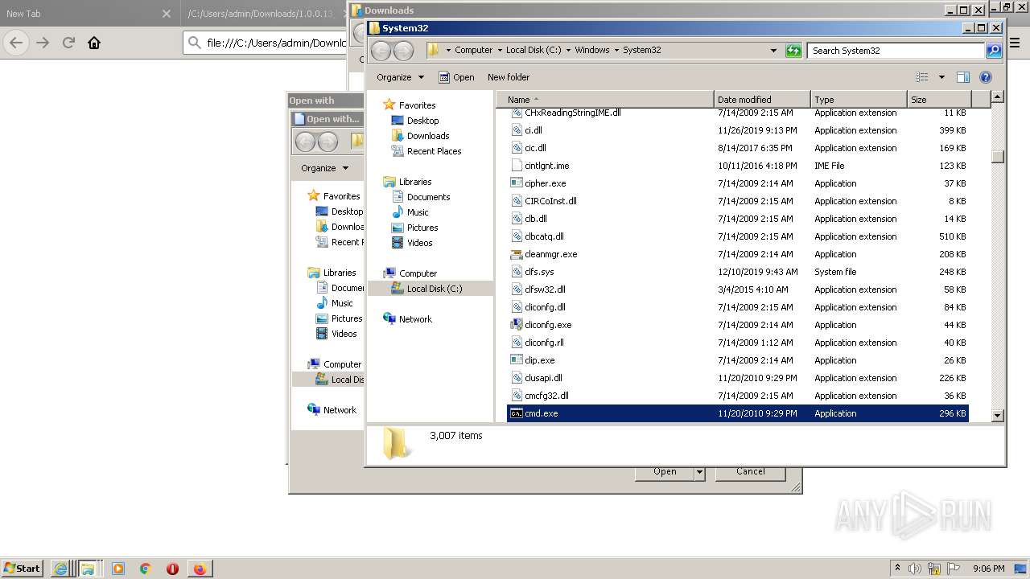
Task: Click Open in the System32 toolbar
Action: (456, 77)
